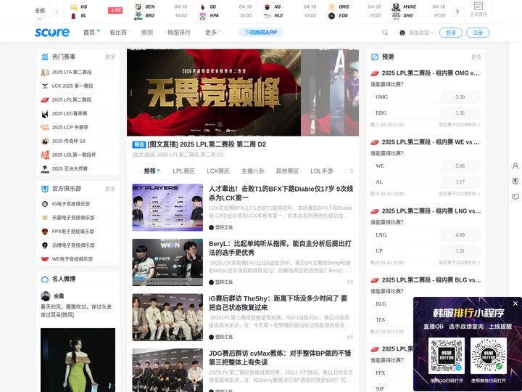Open 更多 link in 官方俱乐部 panel
The width and height of the screenshot is (522, 392).
click(110, 189)
